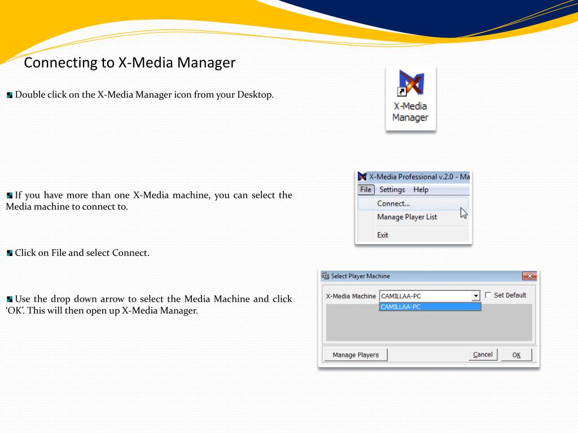This screenshot has height=433, width=578.
Task: Click the Select Player Machine dialog icon
Action: tap(325, 276)
